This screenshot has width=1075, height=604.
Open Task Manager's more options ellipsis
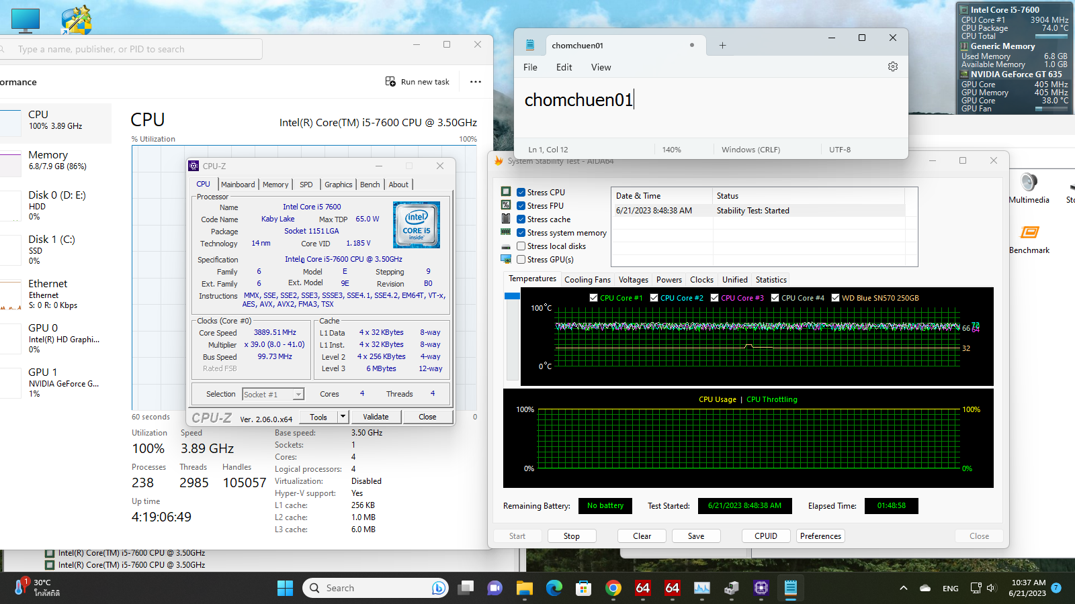[x=476, y=82]
